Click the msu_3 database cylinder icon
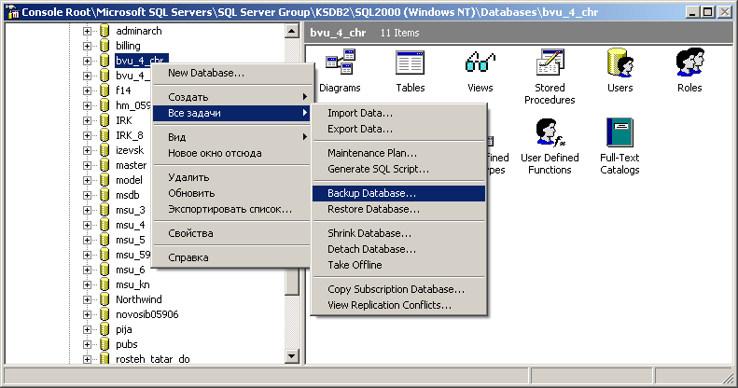The width and height of the screenshot is (738, 388). tap(104, 210)
